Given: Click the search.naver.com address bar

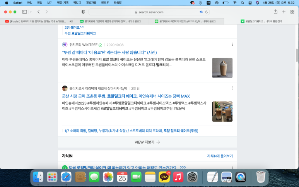Looking at the screenshot, I should [149, 12].
